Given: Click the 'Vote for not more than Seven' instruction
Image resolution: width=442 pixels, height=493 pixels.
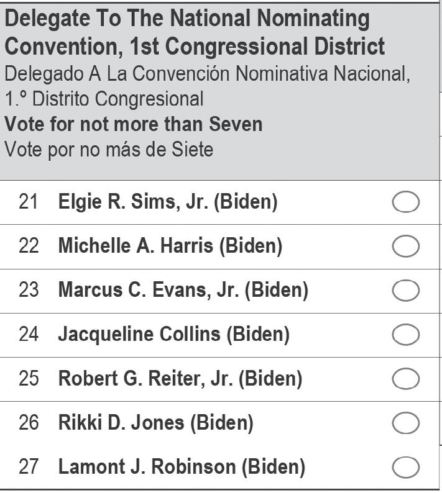Looking at the screenshot, I should tap(134, 124).
